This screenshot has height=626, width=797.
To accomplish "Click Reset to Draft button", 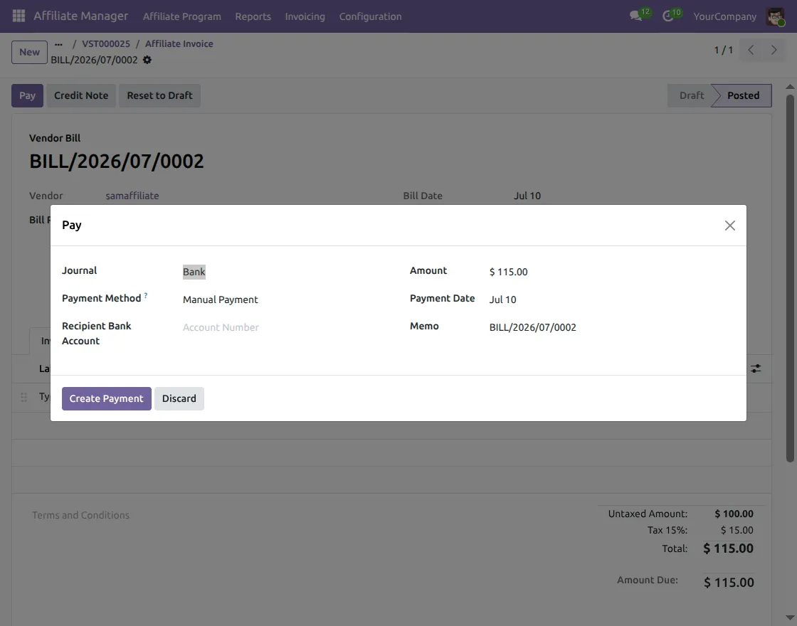I will point(159,95).
